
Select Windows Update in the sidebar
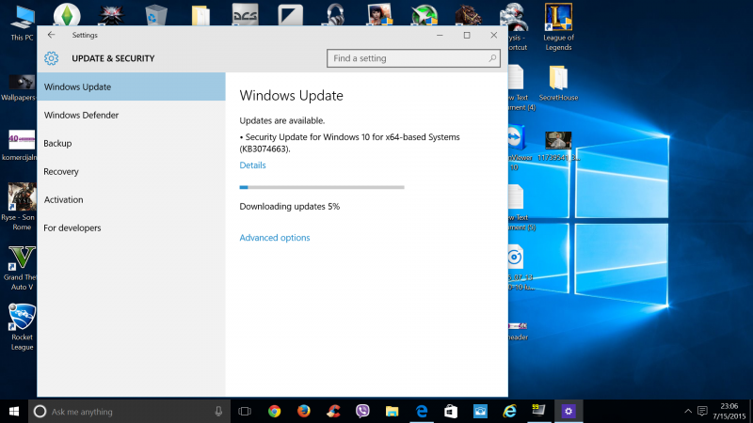pos(131,86)
